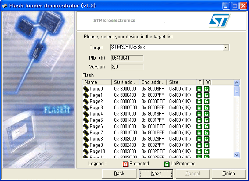
Task: Click Page7 write protection lock icon
Action: 206,132
